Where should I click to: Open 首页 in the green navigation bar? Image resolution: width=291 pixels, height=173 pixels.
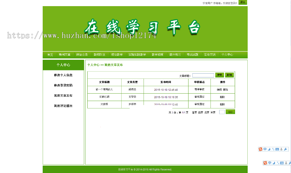tap(50, 55)
